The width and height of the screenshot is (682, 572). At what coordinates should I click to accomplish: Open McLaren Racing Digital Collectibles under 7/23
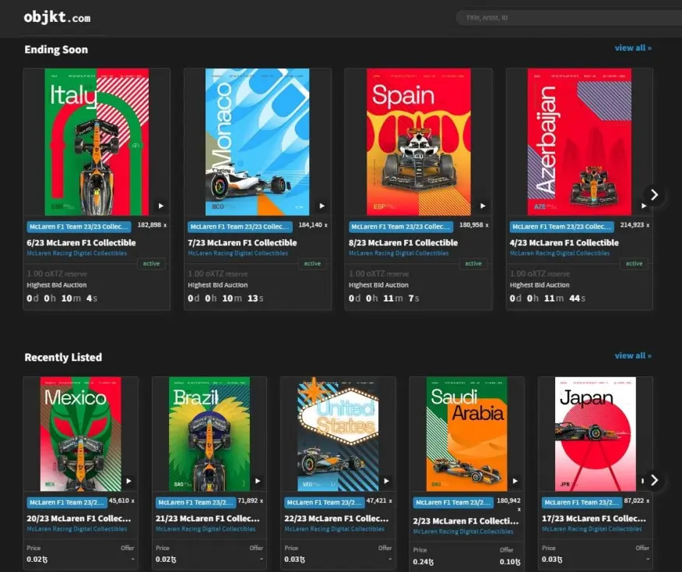[x=238, y=253]
